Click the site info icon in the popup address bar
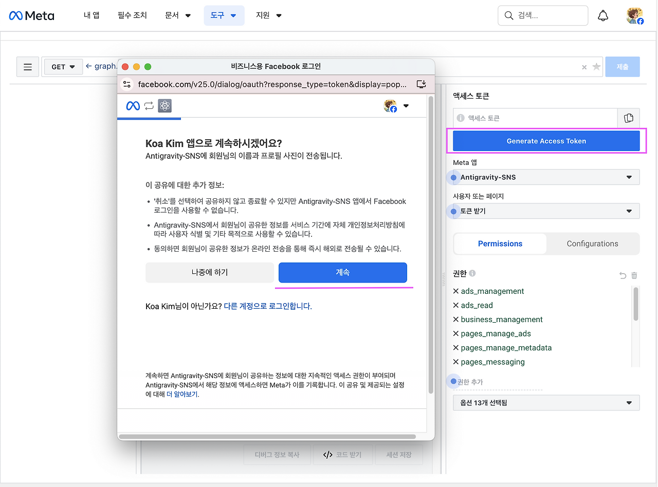The height and width of the screenshot is (487, 658). pos(127,84)
